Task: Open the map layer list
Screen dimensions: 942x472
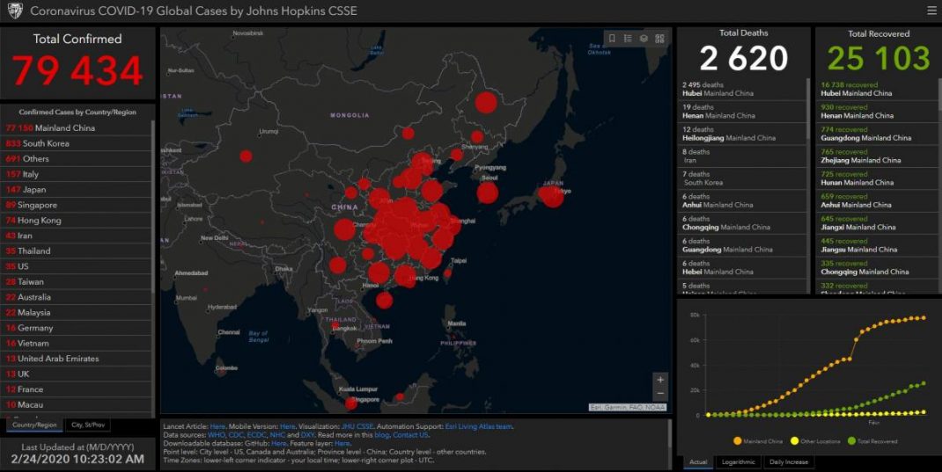Action: click(x=644, y=39)
